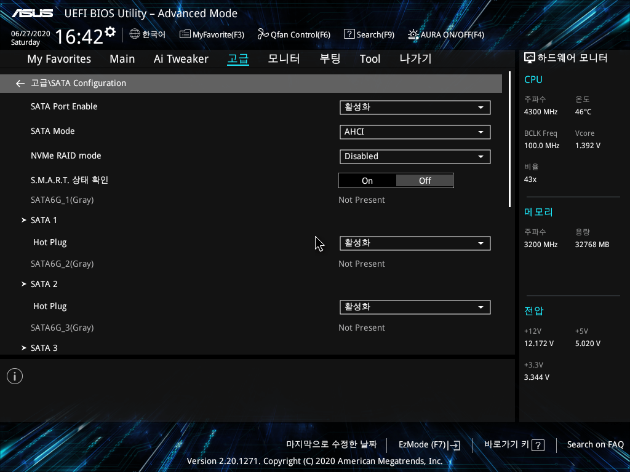Image resolution: width=630 pixels, height=472 pixels.
Task: Click the ASUS logo
Action: coord(32,14)
